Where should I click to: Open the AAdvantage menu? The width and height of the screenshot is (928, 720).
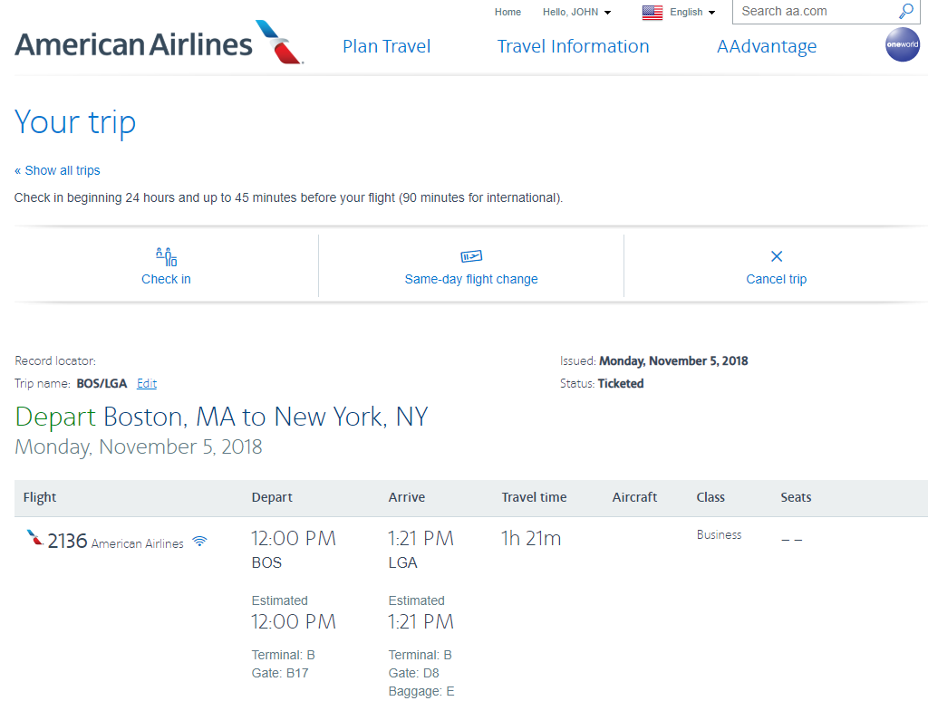coord(767,46)
